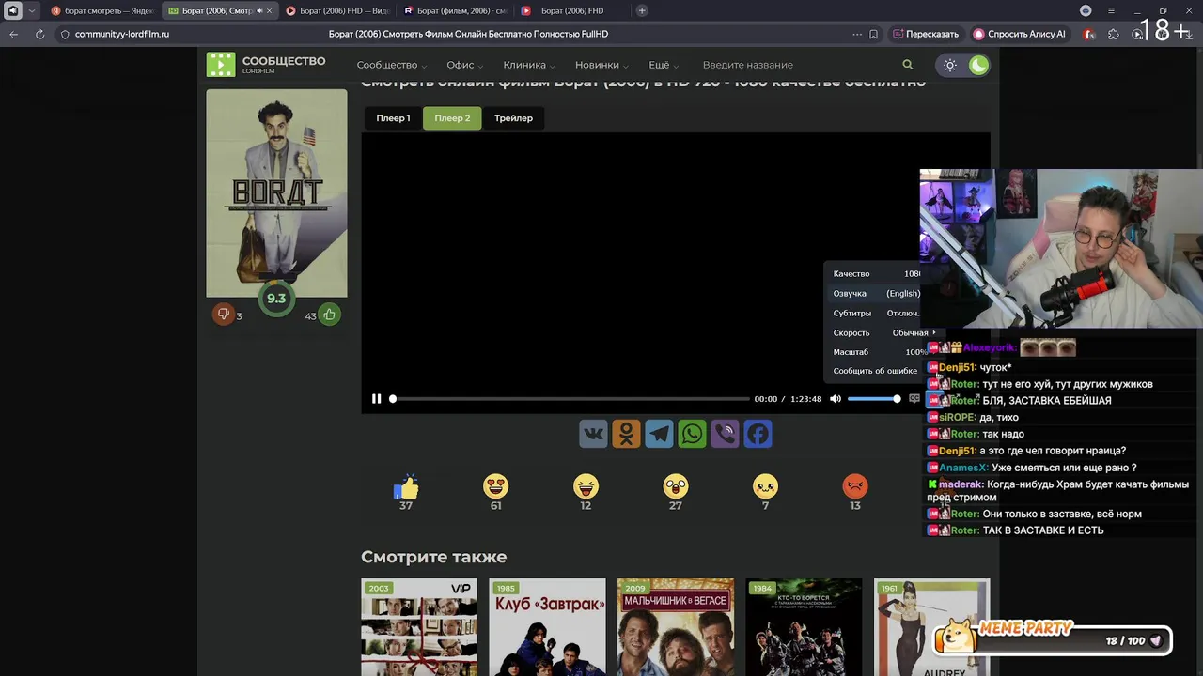1203x676 pixels.
Task: Expand the Клиника navigation menu
Action: pos(529,65)
